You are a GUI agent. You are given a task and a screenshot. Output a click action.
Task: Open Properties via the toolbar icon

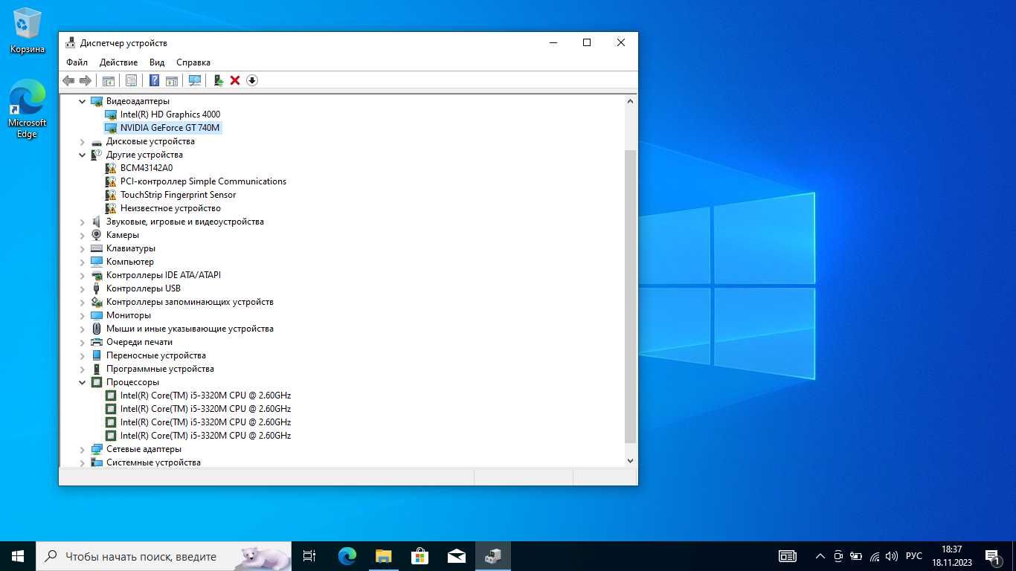click(131, 80)
